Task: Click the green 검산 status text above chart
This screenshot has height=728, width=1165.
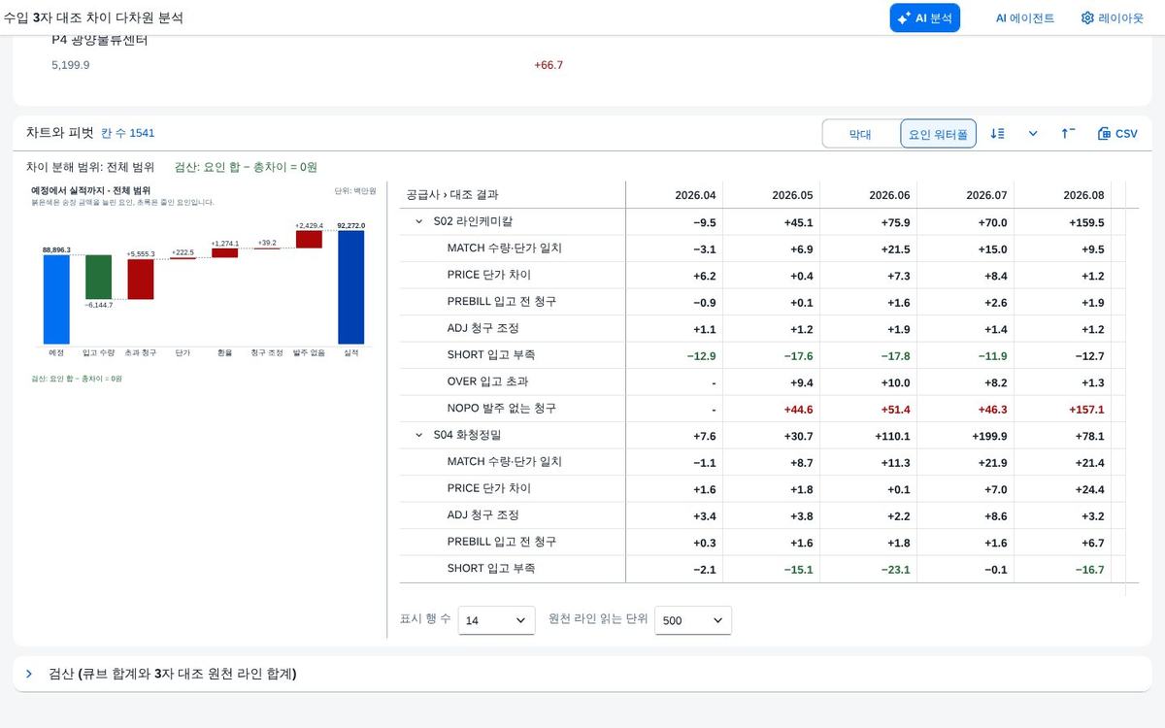Action: tap(246, 167)
